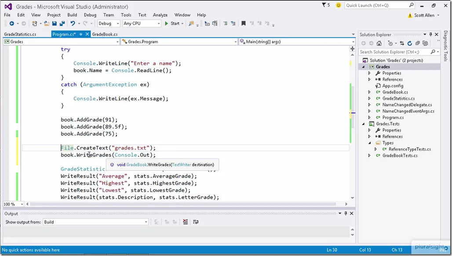Click the search magnifier in Solution Explorer

[x=433, y=52]
